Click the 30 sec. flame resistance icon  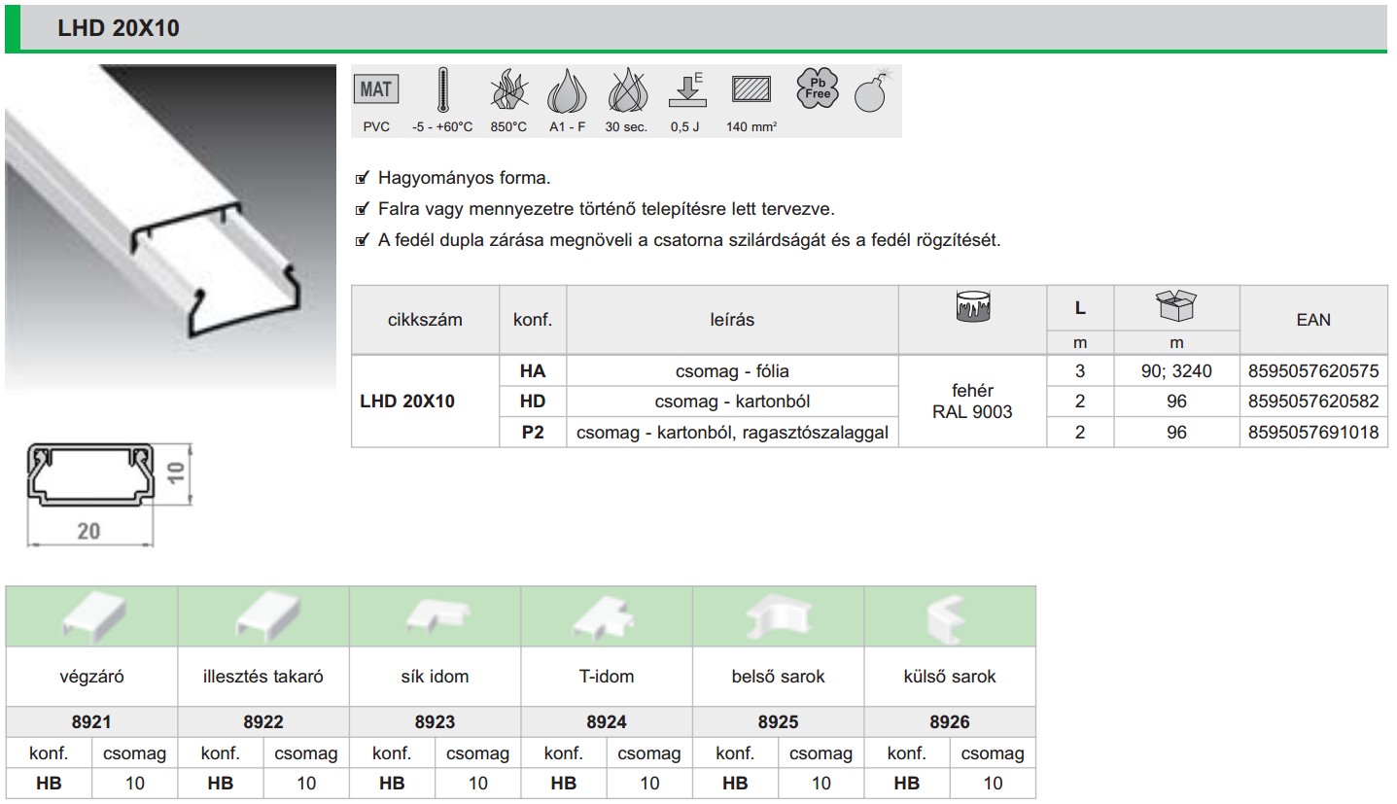tap(625, 91)
